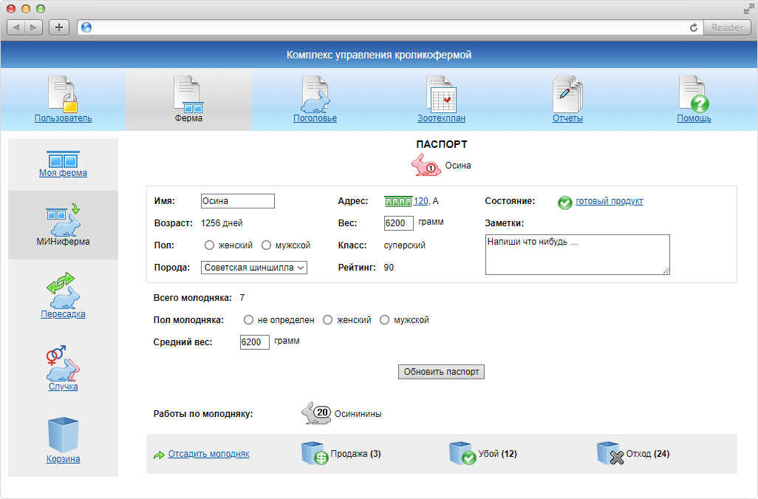This screenshot has width=758, height=499.
Task: Click the fullscreen arrows in window corner
Action: tap(749, 9)
